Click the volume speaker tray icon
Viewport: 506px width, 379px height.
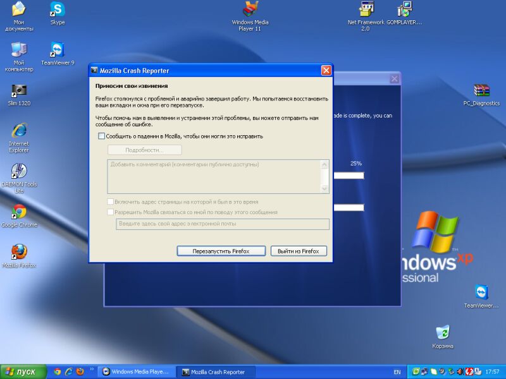click(460, 371)
